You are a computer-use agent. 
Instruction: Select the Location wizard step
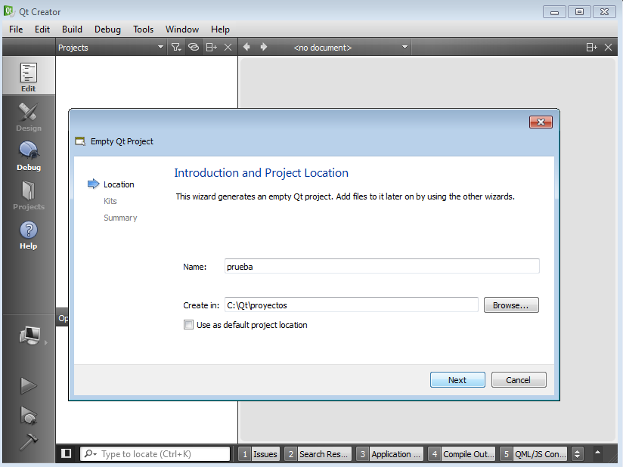coord(119,184)
